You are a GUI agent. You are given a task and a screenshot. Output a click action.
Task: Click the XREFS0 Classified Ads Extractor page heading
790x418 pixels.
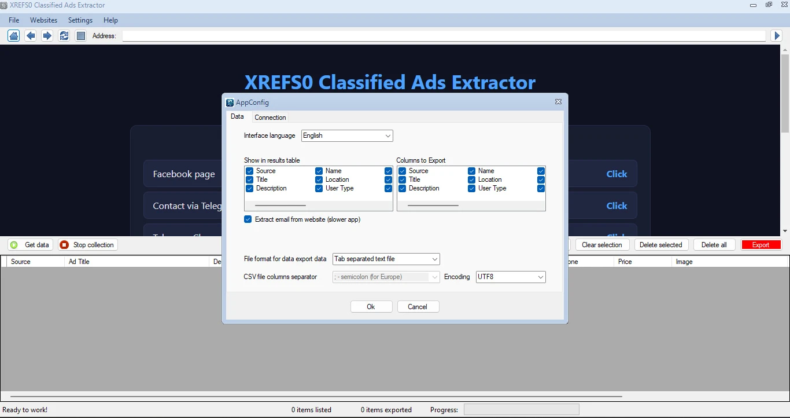(390, 82)
